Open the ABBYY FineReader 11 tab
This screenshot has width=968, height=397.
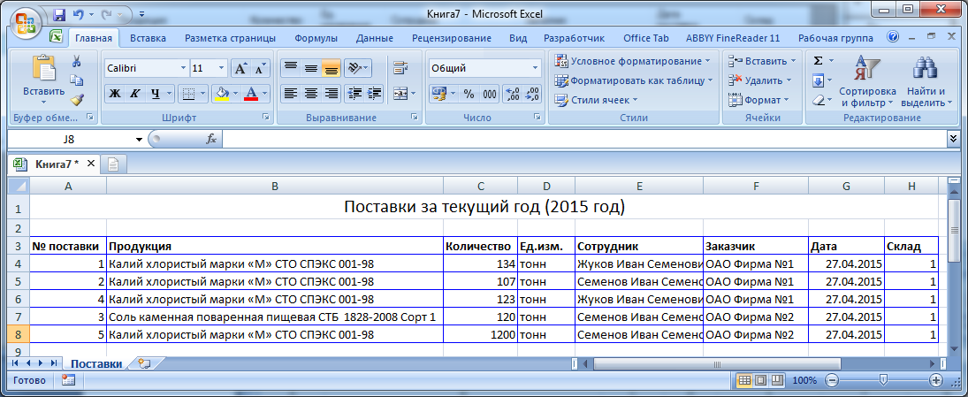coord(733,38)
